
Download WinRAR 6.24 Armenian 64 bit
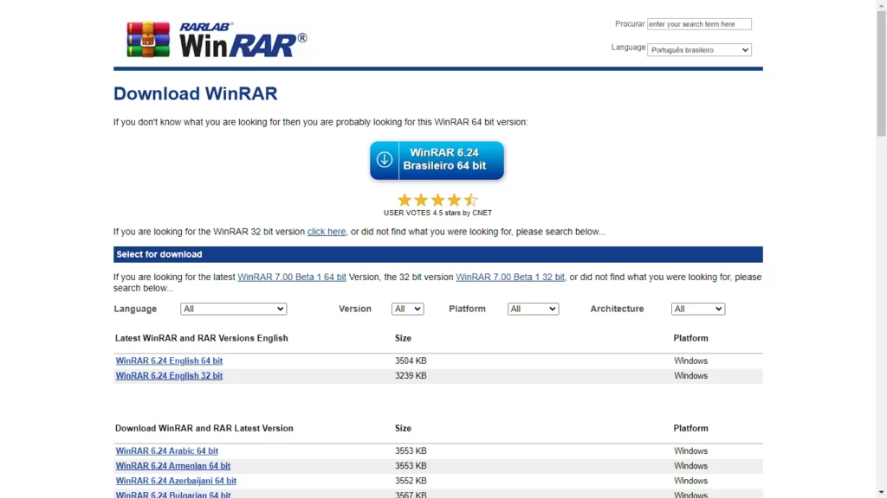pos(173,466)
